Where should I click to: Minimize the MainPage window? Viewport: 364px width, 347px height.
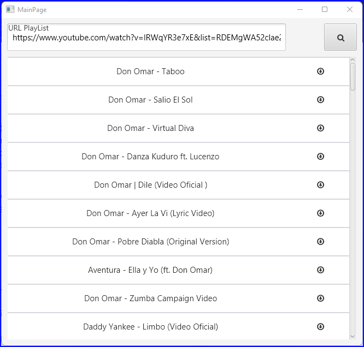300,9
